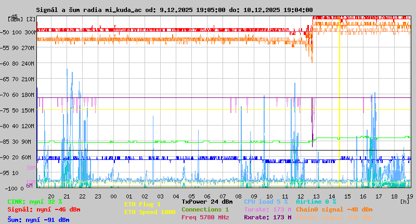Viewport: 416px width, 224px height.
Task: Select the Txrate 173 M legend label
Action: (267, 209)
